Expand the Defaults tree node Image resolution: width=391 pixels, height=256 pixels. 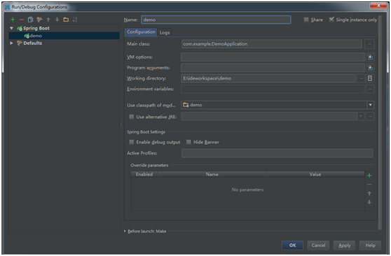point(11,43)
